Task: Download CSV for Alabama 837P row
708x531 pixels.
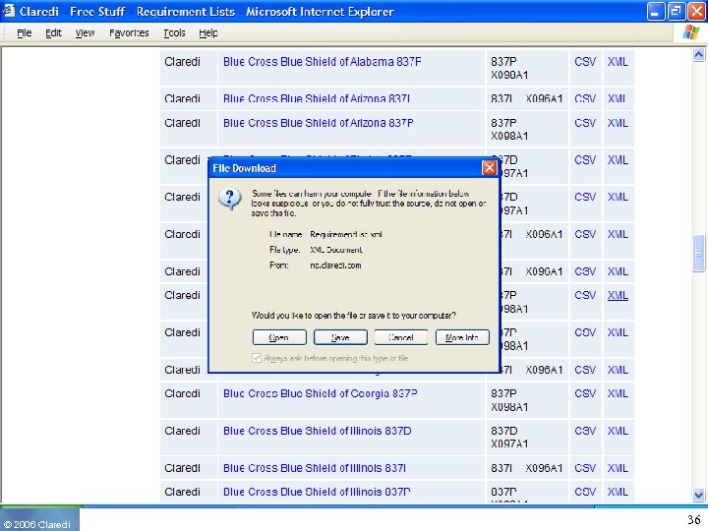Action: coord(585,62)
